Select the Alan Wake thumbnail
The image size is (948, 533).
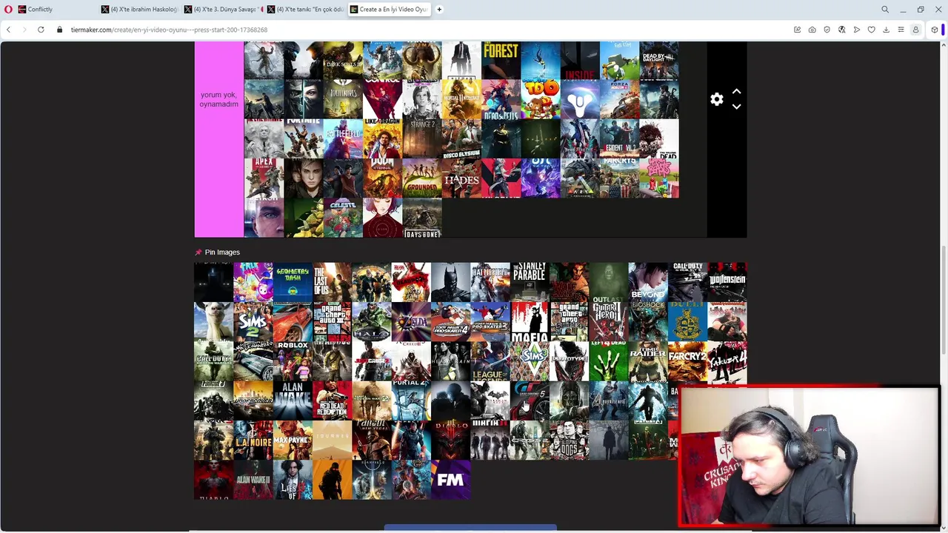coord(293,401)
